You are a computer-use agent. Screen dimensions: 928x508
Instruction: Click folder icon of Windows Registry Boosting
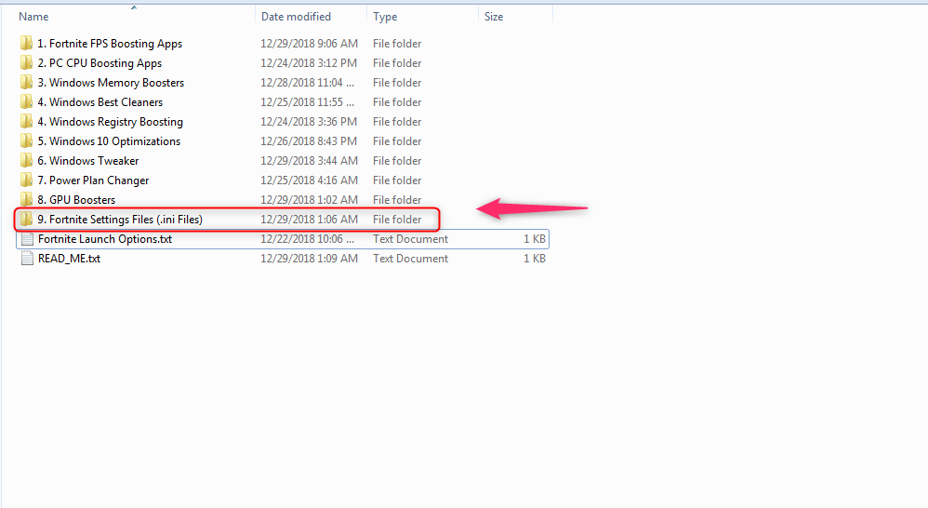click(x=27, y=121)
